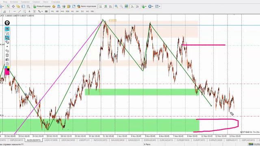Open the Strategy Tester icon
The width and height of the screenshot is (260, 146).
pyautogui.click(x=28, y=6)
